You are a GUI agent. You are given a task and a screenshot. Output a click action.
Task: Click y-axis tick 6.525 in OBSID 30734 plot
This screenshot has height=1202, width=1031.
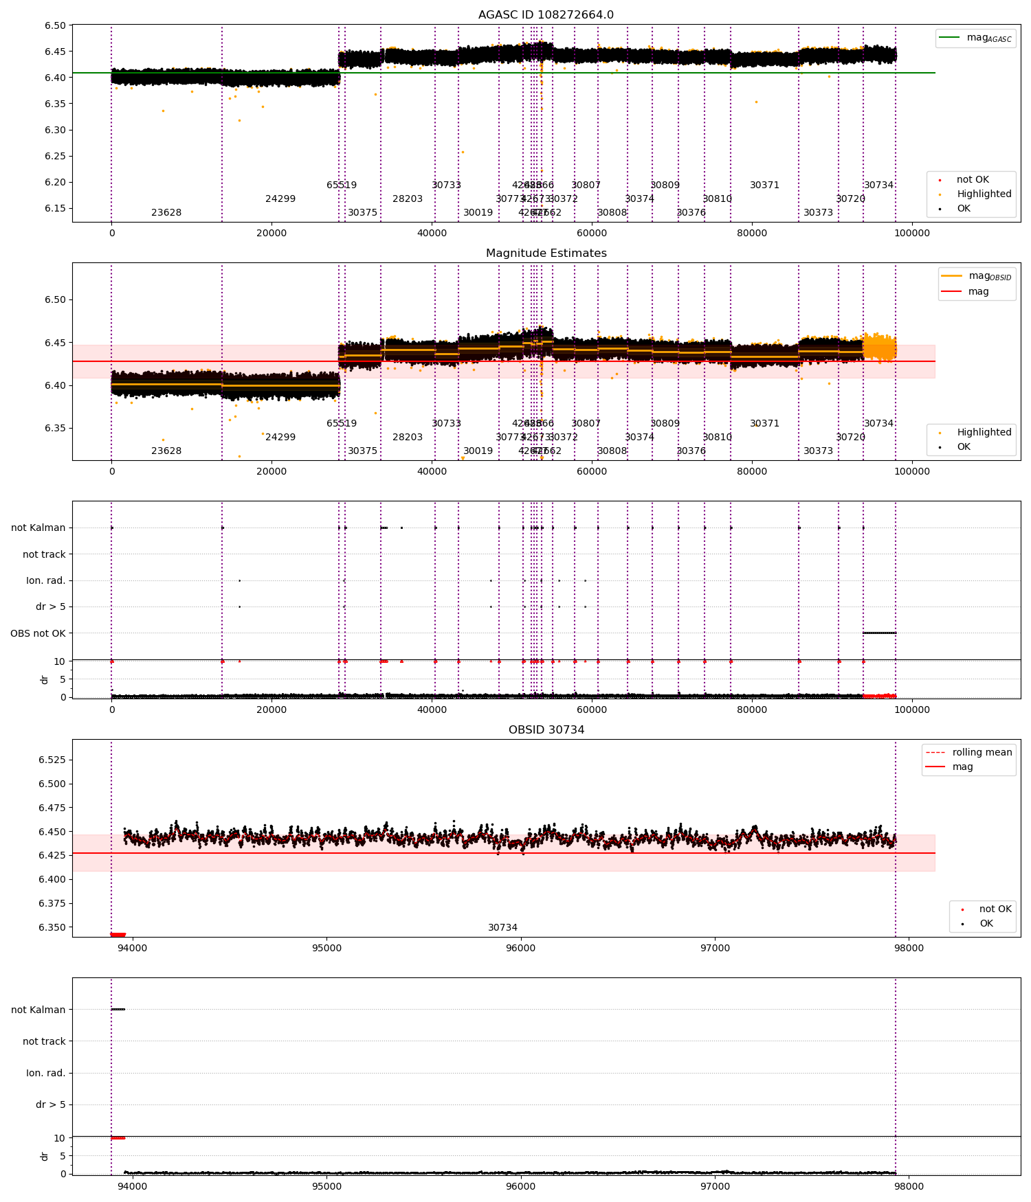click(52, 760)
